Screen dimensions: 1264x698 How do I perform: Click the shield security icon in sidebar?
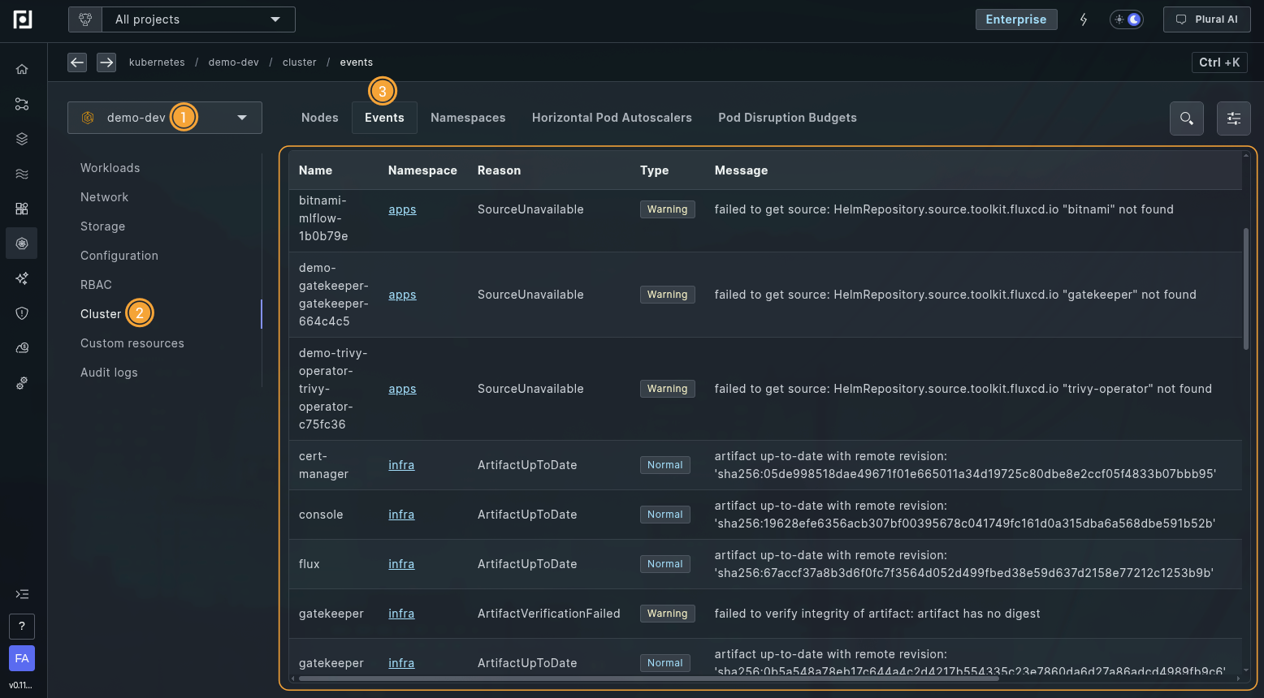pos(22,313)
